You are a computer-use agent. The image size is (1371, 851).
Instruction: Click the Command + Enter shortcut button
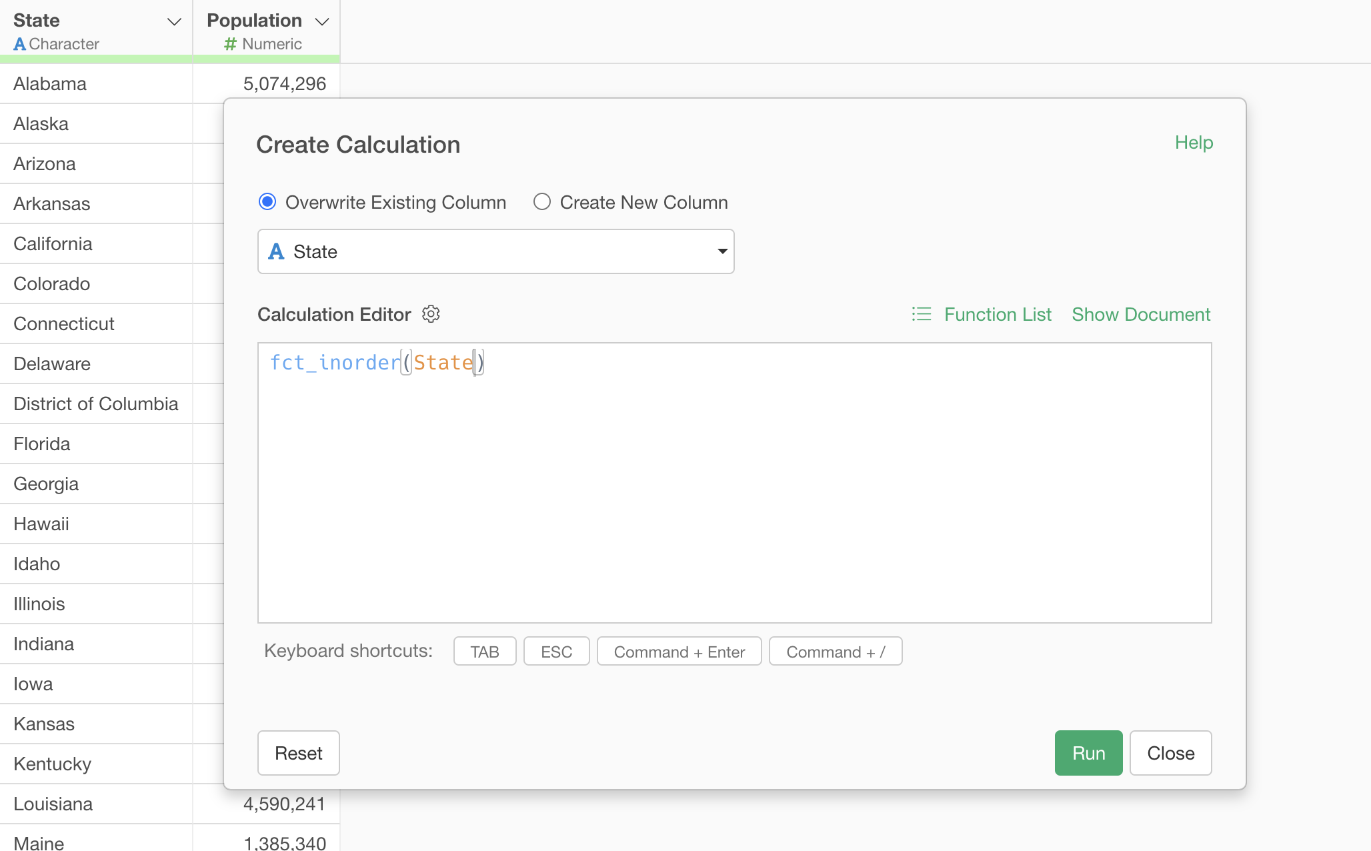click(679, 652)
